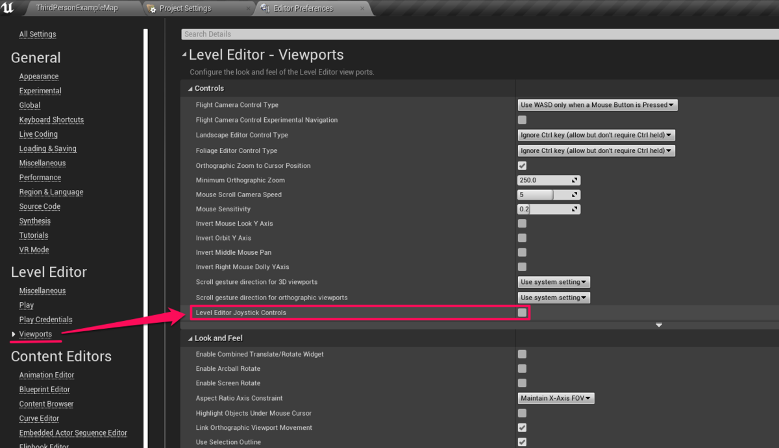Collapse the Look and Feel section
Image resolution: width=779 pixels, height=448 pixels.
(190, 338)
